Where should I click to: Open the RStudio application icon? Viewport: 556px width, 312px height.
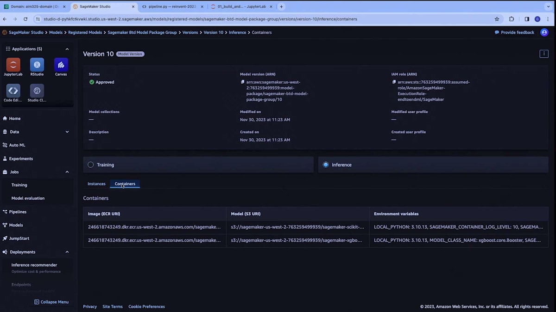click(37, 65)
